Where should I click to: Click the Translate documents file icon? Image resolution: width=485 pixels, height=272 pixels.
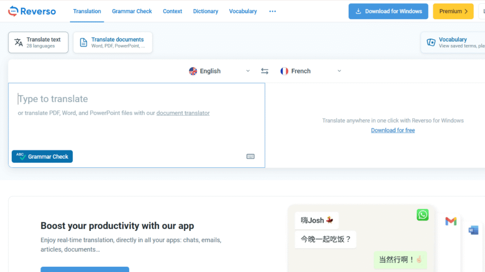pyautogui.click(x=83, y=42)
